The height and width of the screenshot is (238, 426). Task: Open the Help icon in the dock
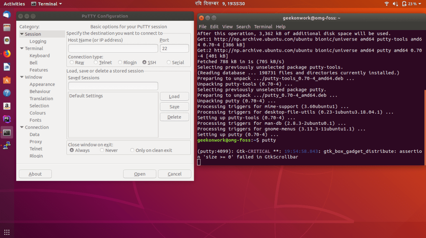7,93
